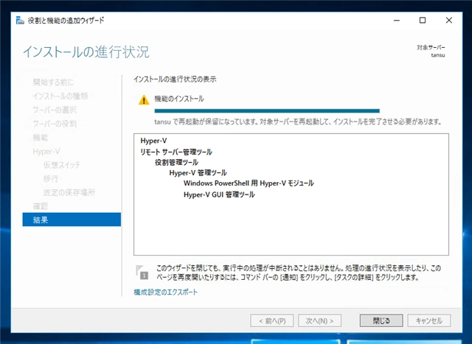Select the サーバーの役割 step
472x344 pixels.
(55, 124)
